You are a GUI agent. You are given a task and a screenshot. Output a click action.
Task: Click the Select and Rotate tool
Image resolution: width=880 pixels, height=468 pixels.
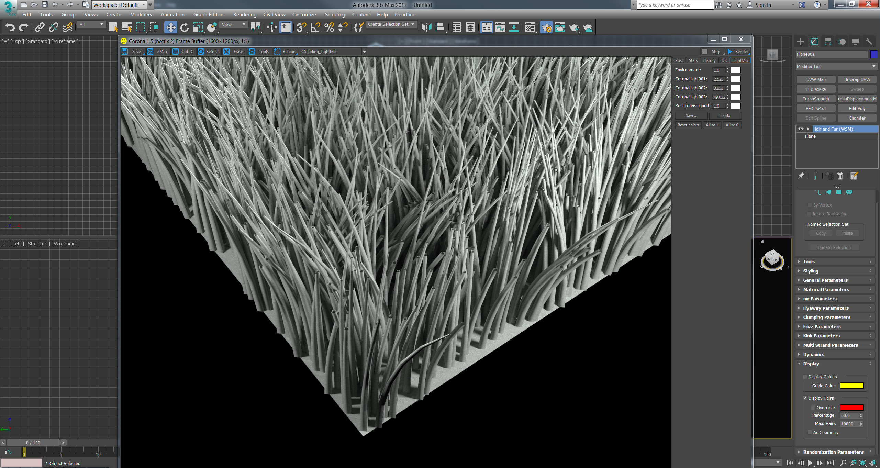tap(185, 27)
